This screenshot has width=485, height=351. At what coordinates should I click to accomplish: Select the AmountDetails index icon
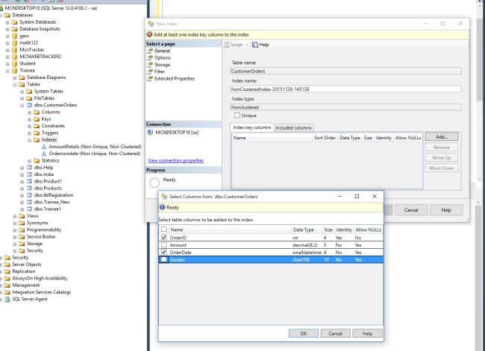point(43,147)
